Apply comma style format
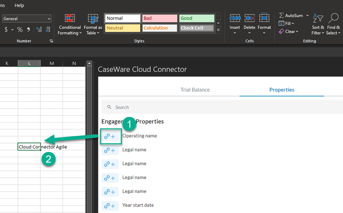Screen dimensions: 343x213 (28, 29)
